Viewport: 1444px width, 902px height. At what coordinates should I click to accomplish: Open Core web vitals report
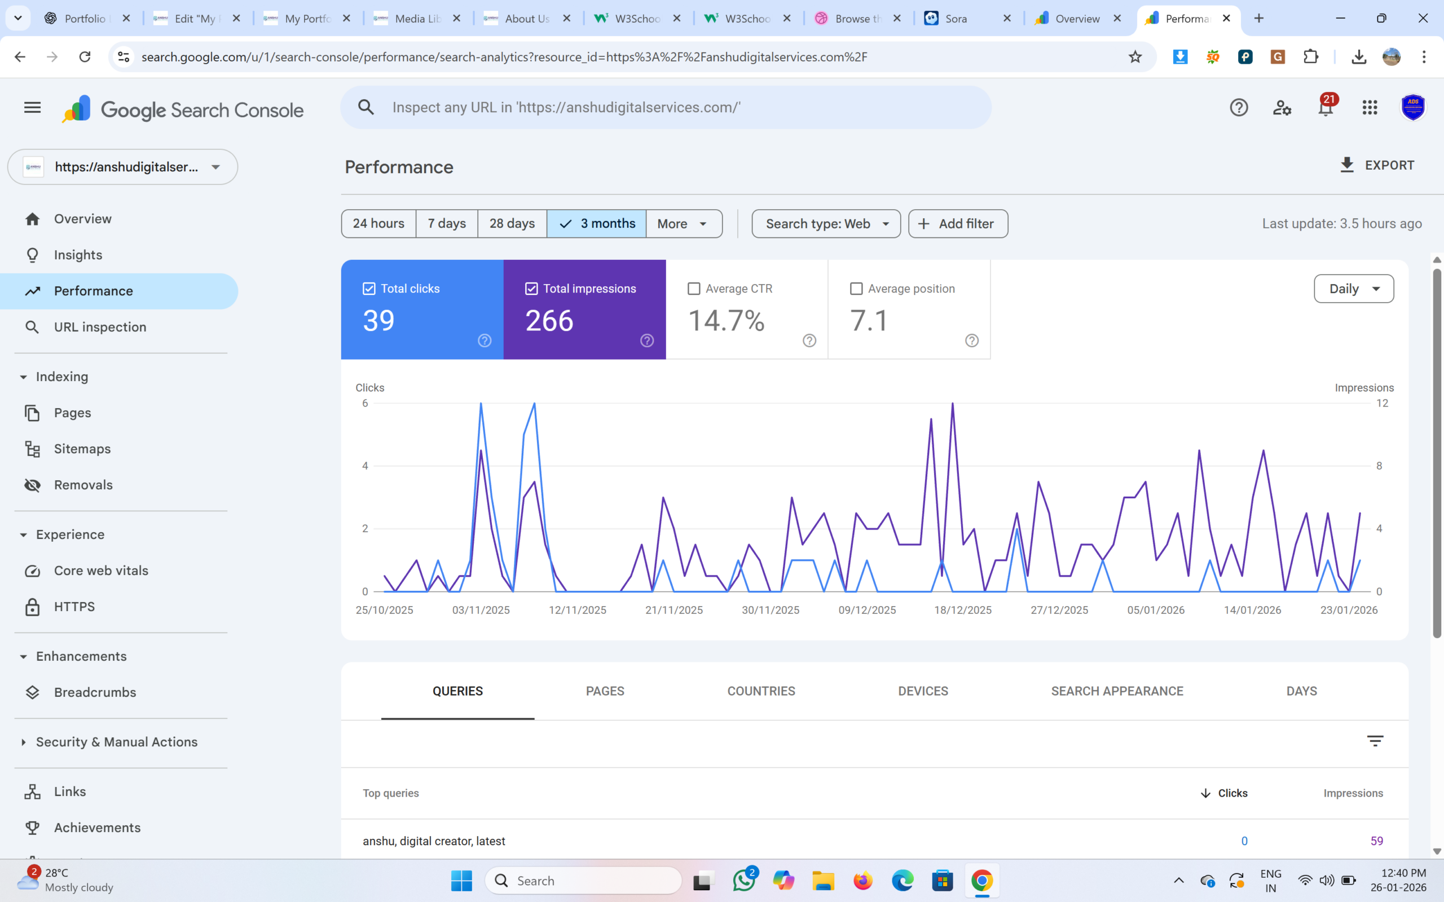pos(101,571)
